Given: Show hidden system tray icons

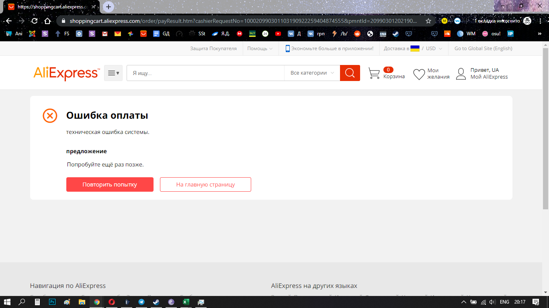Looking at the screenshot, I should [x=463, y=302].
